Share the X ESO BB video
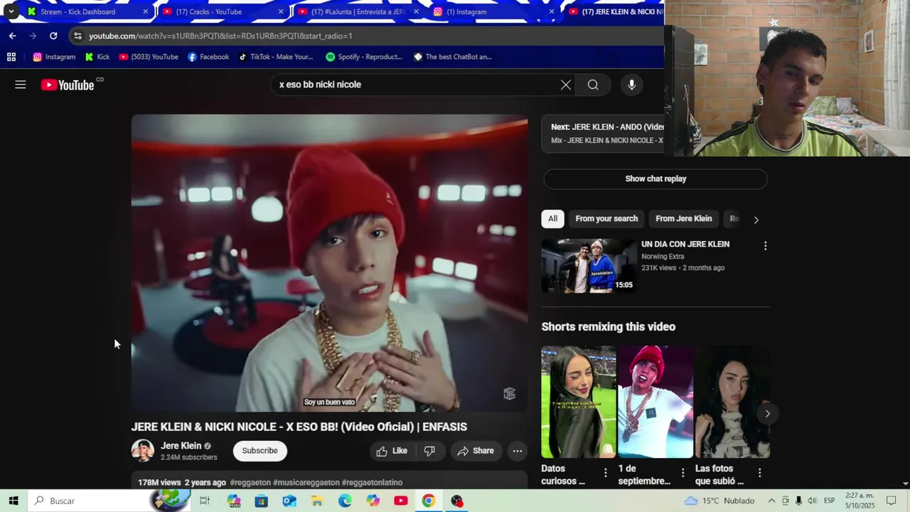The width and height of the screenshot is (910, 512). tap(476, 451)
